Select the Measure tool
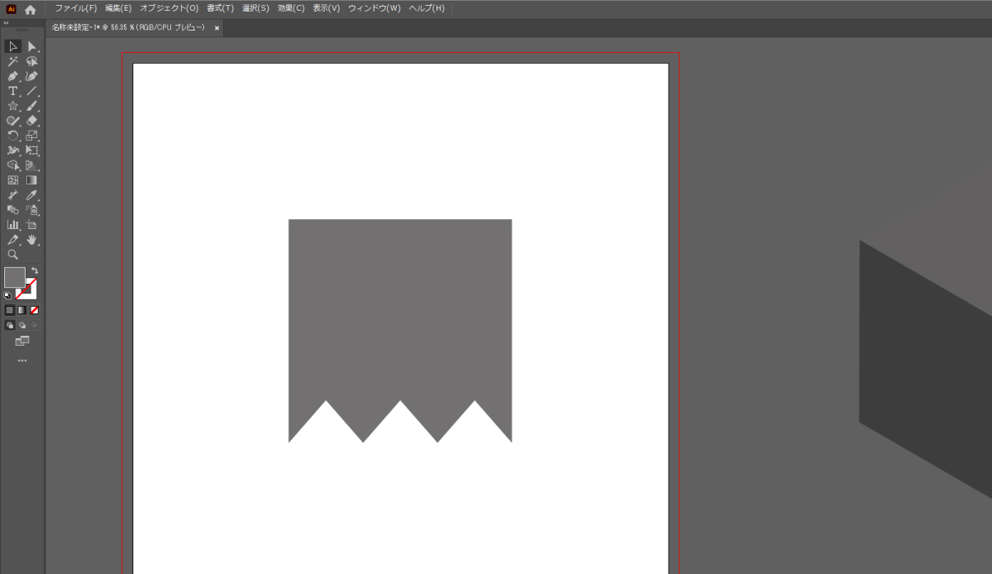The height and width of the screenshot is (574, 992). tap(12, 195)
